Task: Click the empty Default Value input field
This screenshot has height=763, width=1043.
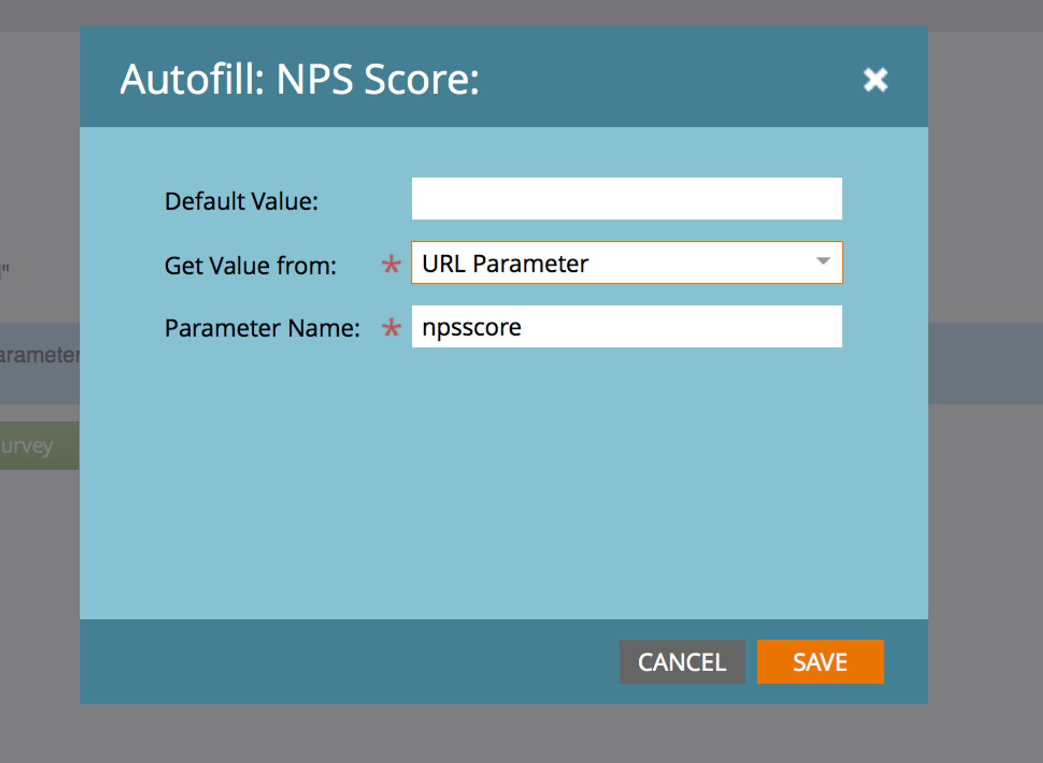Action: [626, 199]
